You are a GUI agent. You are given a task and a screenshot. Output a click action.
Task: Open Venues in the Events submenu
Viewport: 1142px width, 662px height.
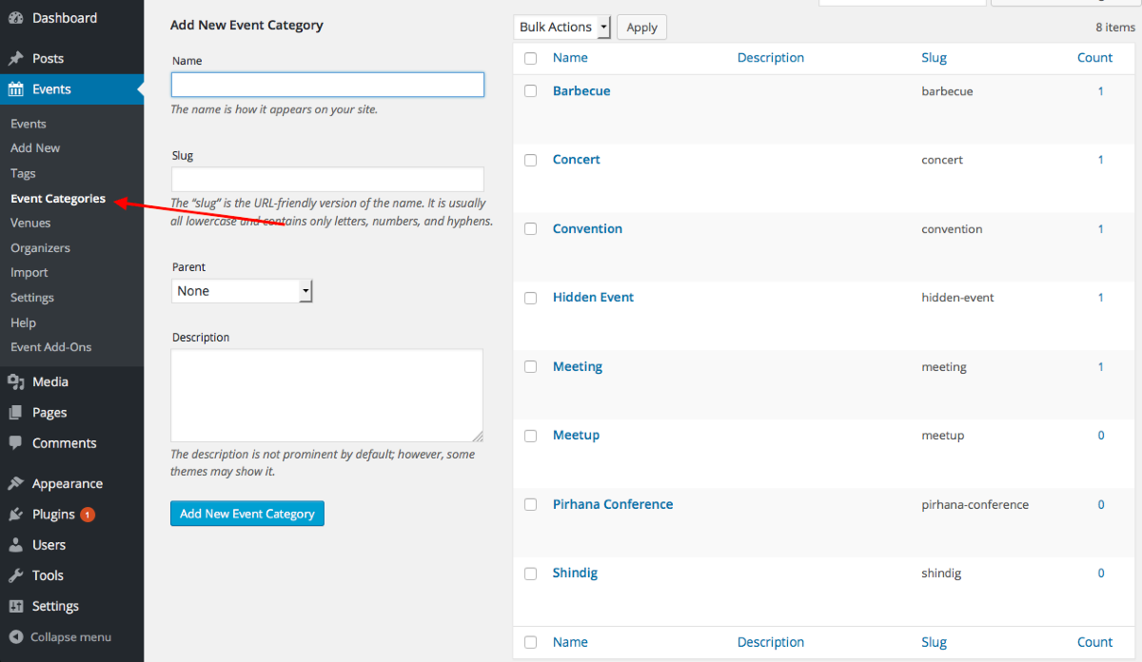30,223
